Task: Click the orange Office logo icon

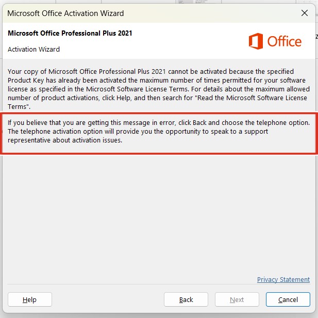Action: [x=256, y=41]
